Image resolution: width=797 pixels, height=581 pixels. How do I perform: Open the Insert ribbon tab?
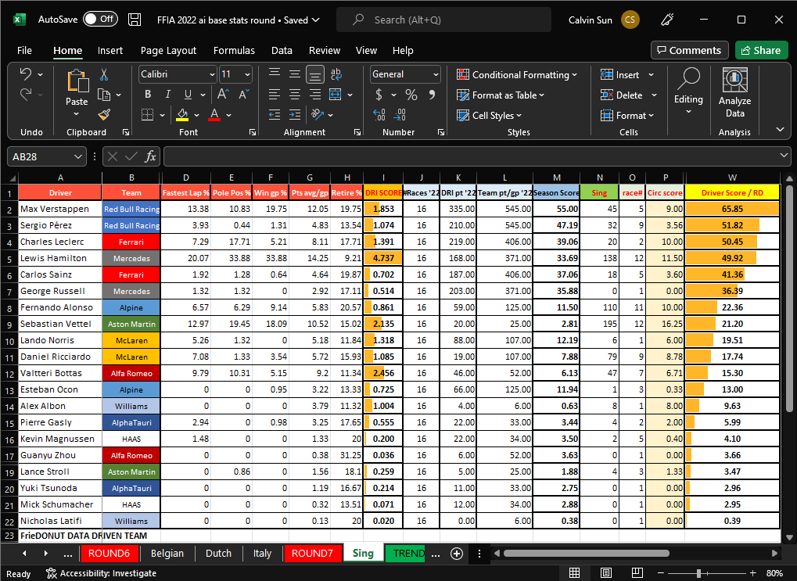109,50
